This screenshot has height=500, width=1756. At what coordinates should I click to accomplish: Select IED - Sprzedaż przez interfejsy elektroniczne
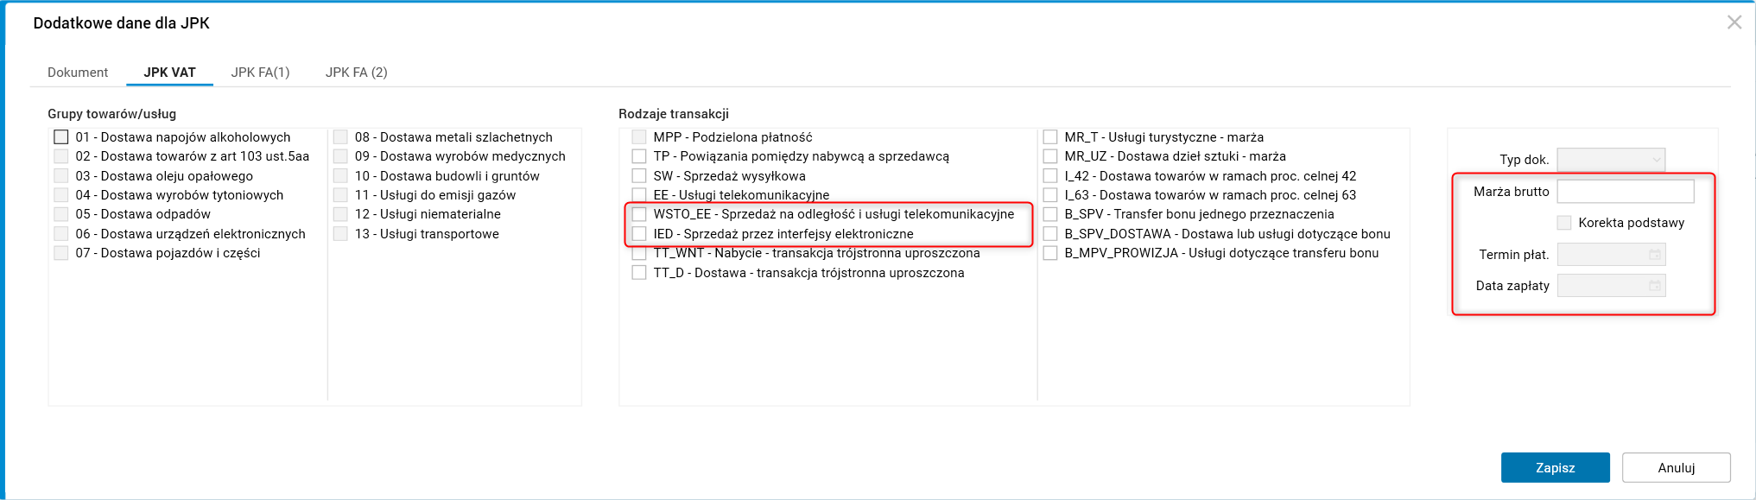[x=639, y=234]
